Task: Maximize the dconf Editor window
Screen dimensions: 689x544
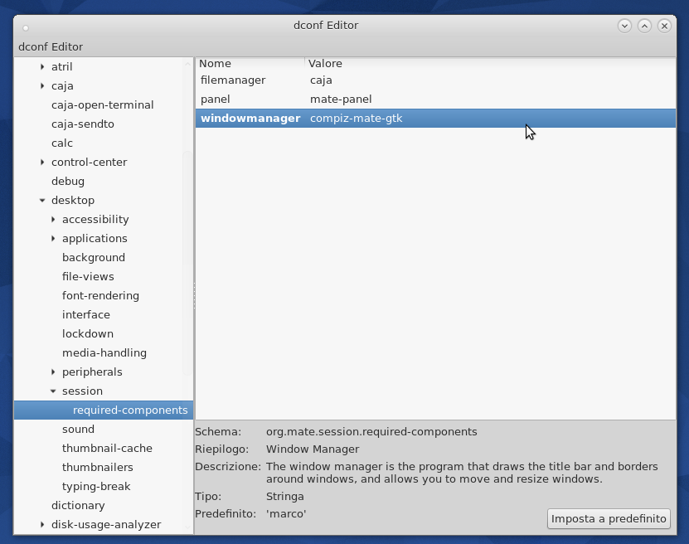Action: coord(644,26)
